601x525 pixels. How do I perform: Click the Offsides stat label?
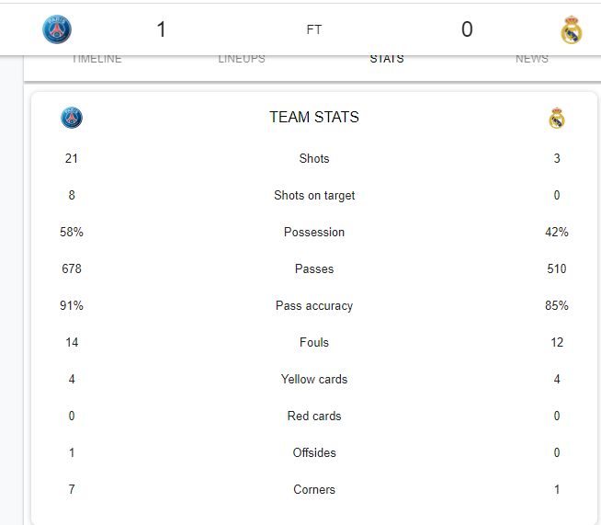tap(314, 453)
